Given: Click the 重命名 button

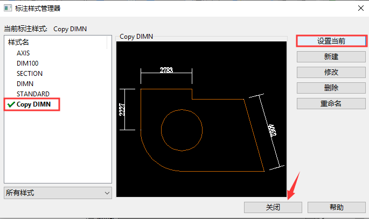Looking at the screenshot, I should tap(331, 103).
